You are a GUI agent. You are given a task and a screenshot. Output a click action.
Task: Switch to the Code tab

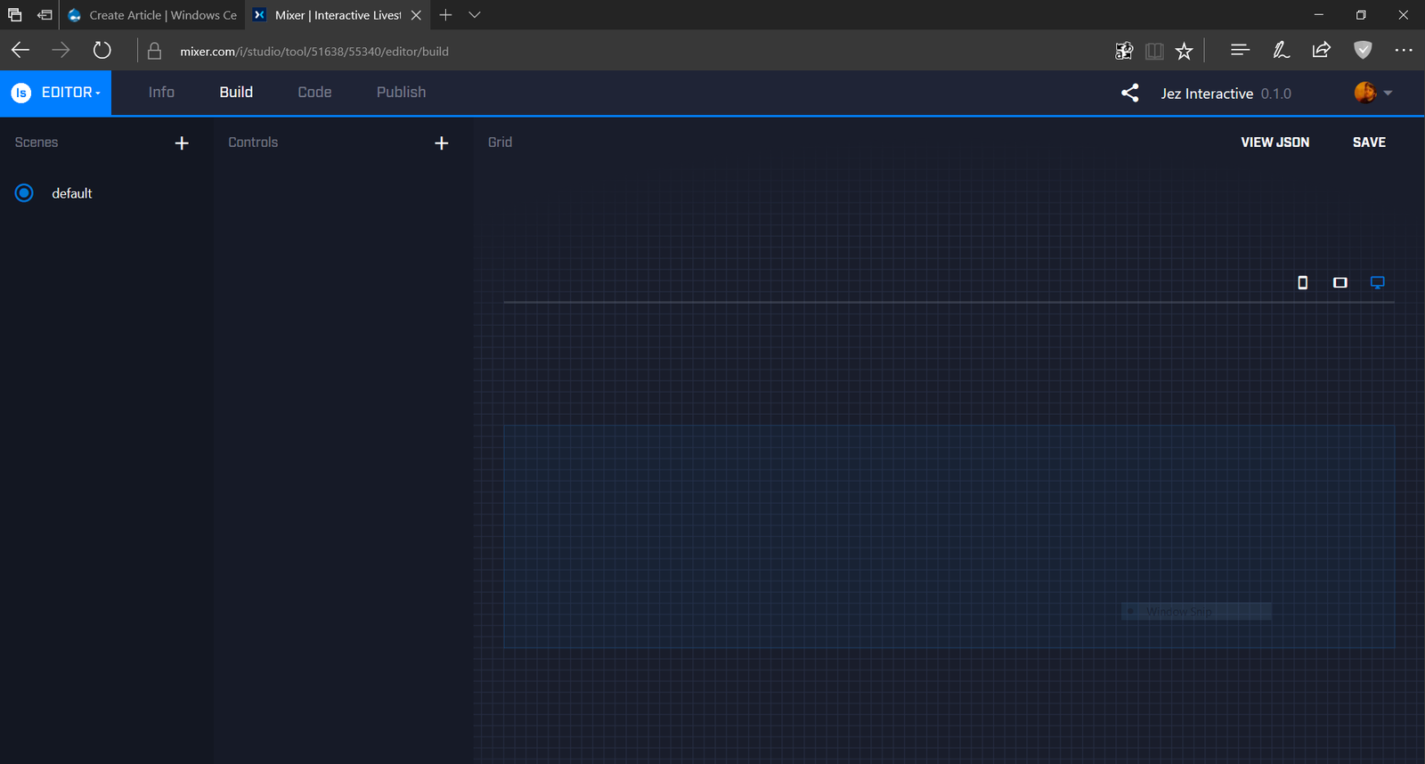[314, 93]
